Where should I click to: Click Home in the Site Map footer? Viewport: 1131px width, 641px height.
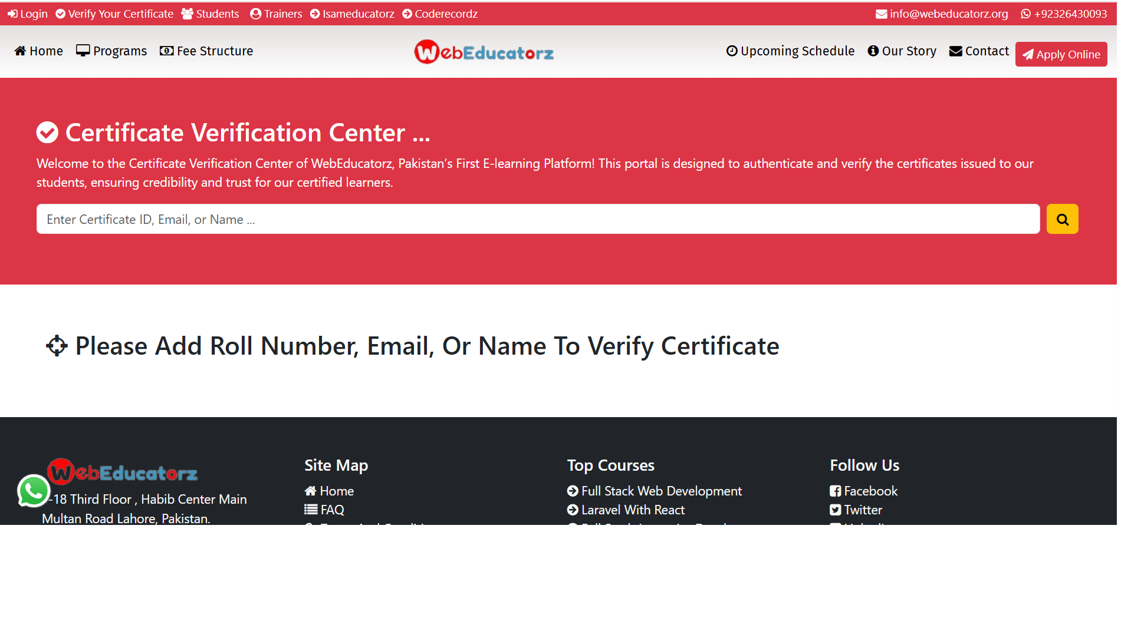point(329,491)
